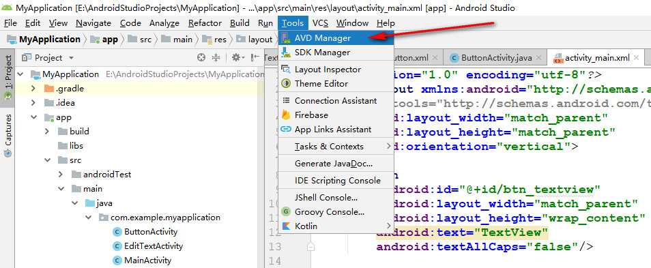
Task: Toggle Captures side tool tab
Action: click(8, 136)
